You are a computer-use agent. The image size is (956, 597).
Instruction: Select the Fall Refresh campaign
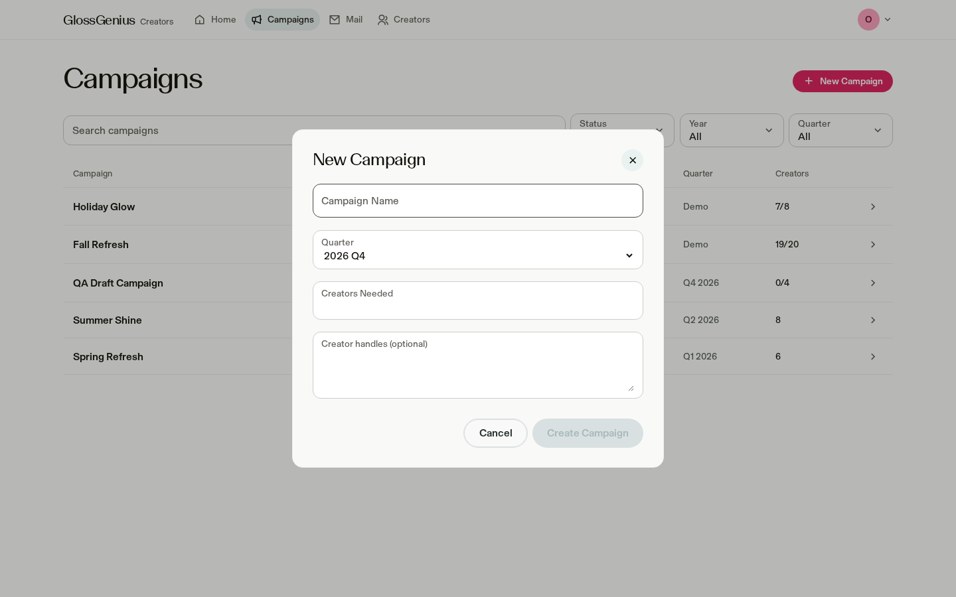101,245
